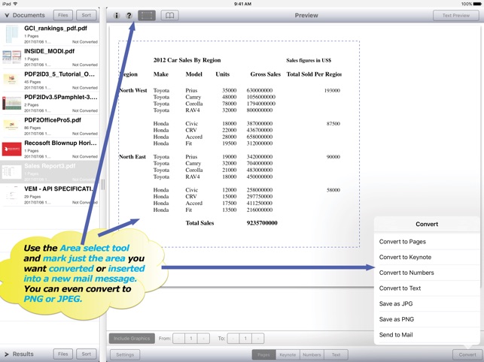Viewport: 484px width, 362px height.
Task: Select PDF2IDv3.5Pamphlet document
Action: coord(50,103)
